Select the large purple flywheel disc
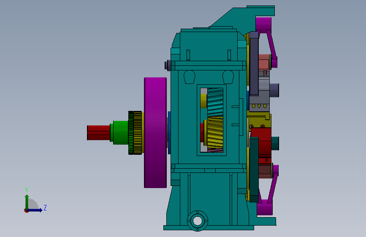Image resolution: width=366 pixels, height=237 pixels. 155,132
